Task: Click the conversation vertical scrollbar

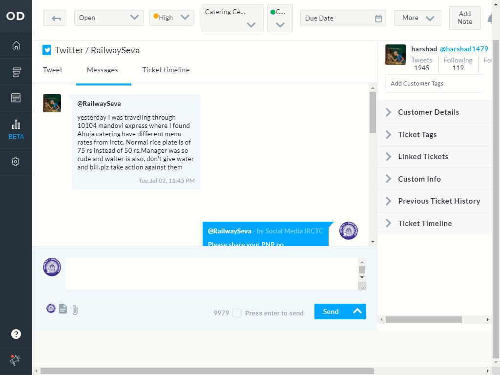Action: (373, 112)
